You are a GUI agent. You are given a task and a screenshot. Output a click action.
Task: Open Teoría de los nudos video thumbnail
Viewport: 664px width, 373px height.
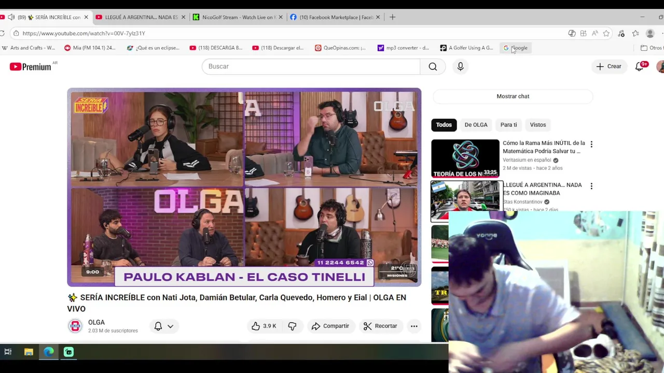465,159
